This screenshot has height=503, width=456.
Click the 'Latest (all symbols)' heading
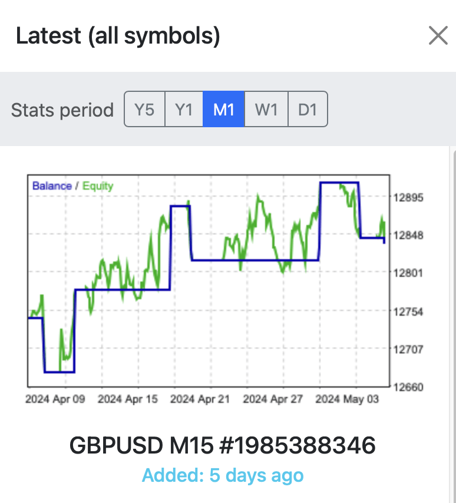click(118, 37)
